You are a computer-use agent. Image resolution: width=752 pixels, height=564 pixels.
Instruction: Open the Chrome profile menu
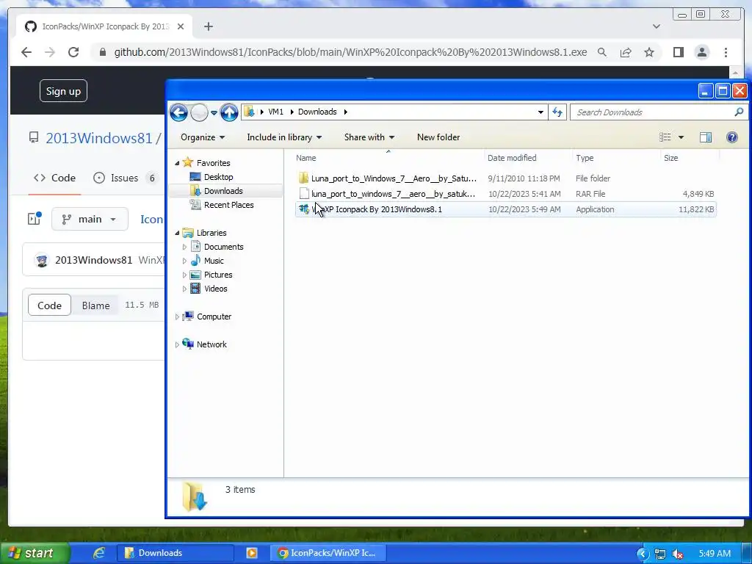tap(702, 52)
